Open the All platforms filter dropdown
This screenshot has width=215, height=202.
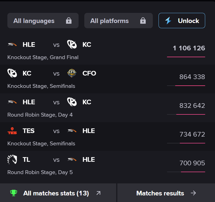point(118,21)
